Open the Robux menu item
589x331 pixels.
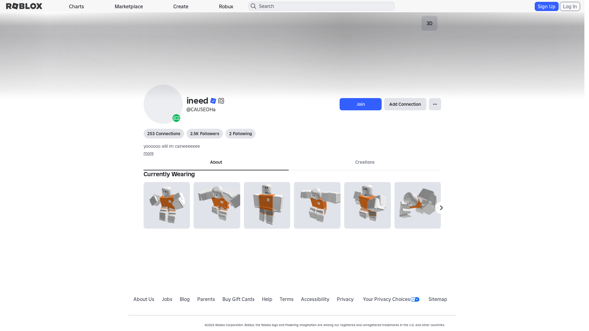[x=226, y=6]
